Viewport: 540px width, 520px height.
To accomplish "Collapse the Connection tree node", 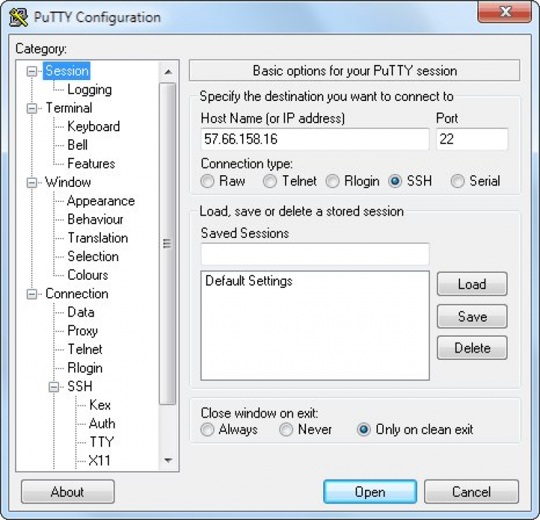I will pyautogui.click(x=32, y=294).
